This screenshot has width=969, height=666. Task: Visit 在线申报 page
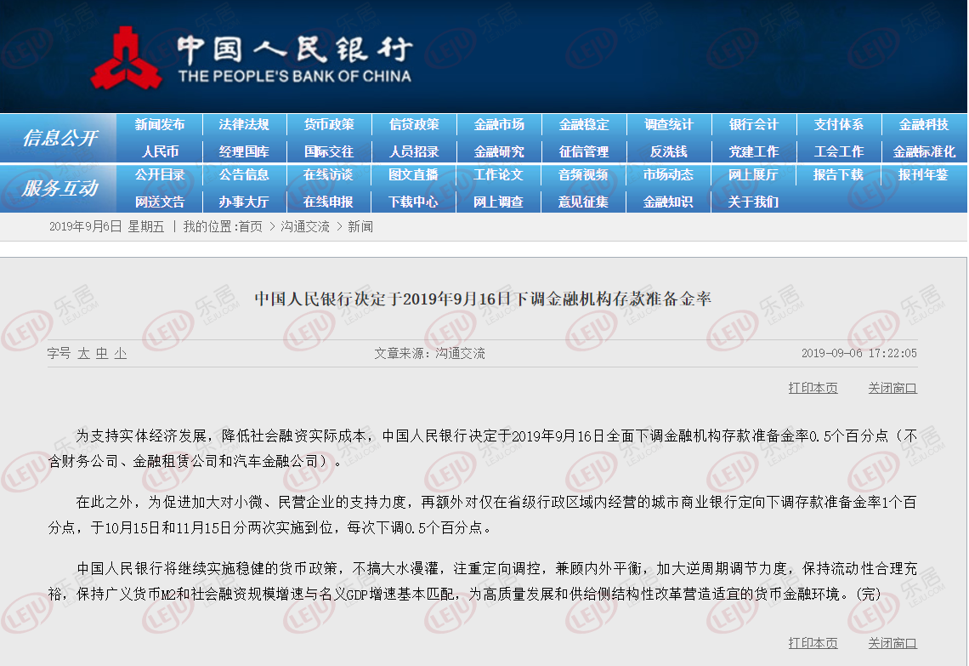click(328, 202)
